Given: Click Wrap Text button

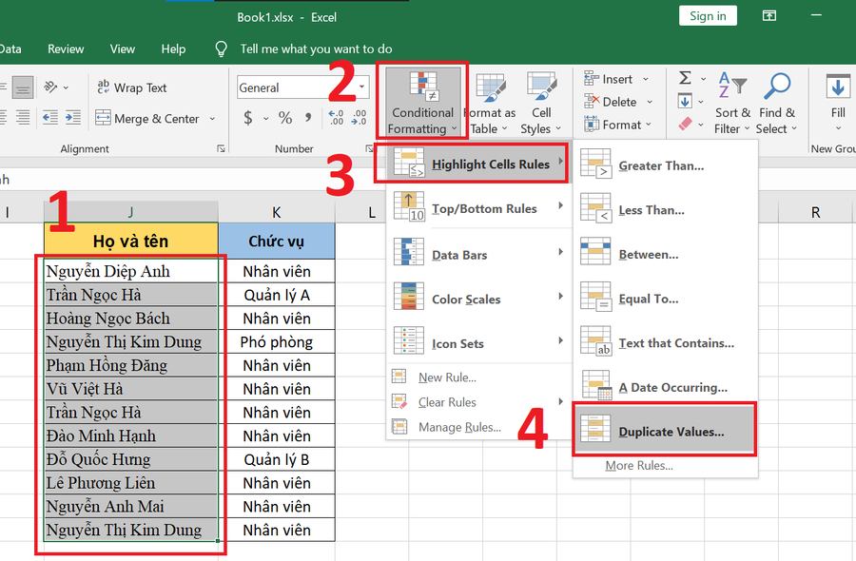Looking at the screenshot, I should pos(131,87).
